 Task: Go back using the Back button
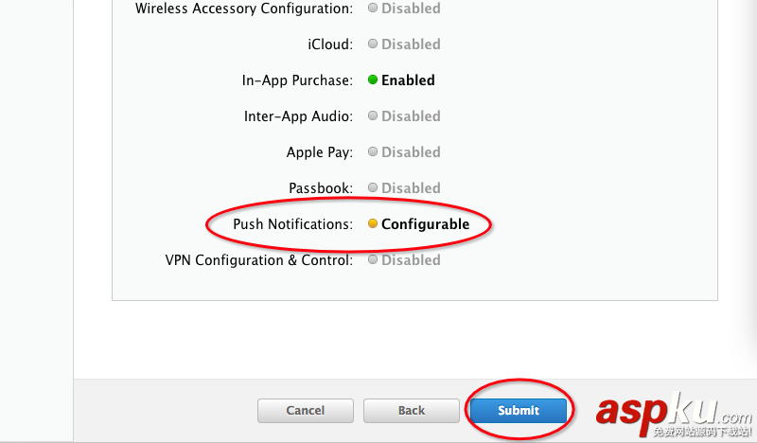pos(412,411)
